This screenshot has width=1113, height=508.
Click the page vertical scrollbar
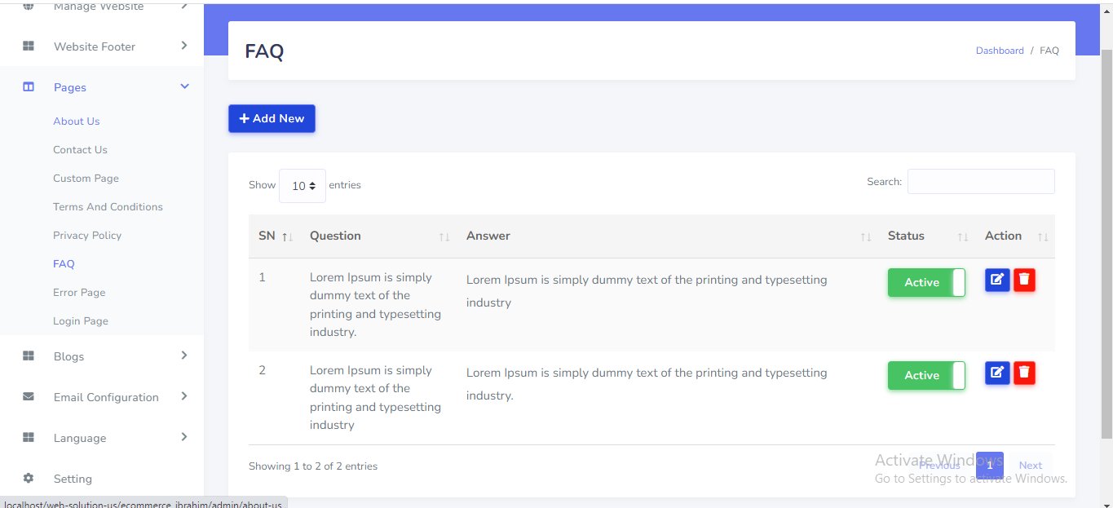click(x=1106, y=245)
